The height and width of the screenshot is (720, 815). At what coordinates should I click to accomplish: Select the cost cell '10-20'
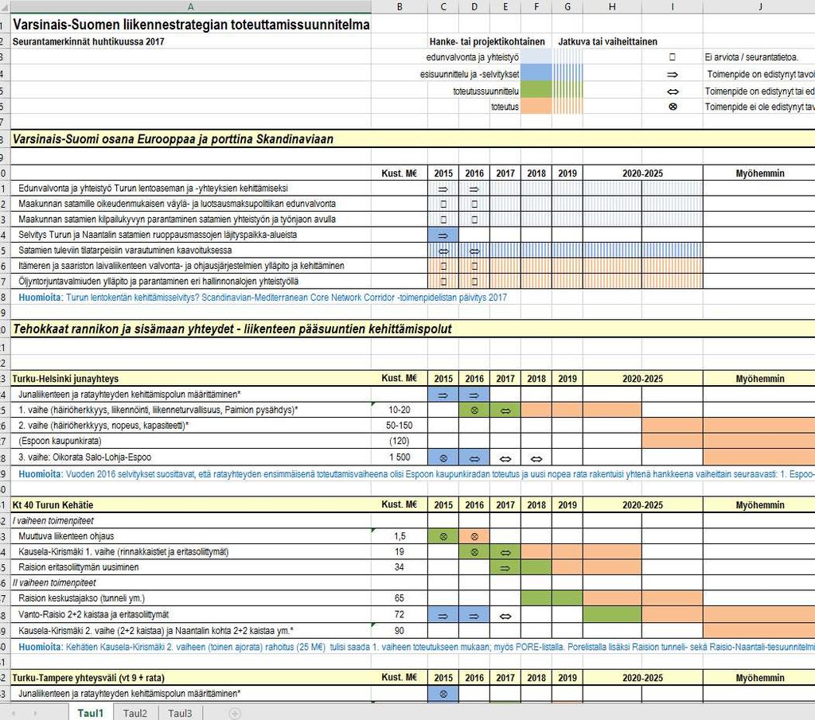click(400, 410)
